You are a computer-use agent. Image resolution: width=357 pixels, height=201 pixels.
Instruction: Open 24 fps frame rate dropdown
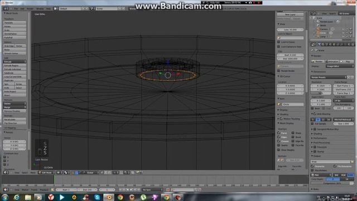pos(344,100)
